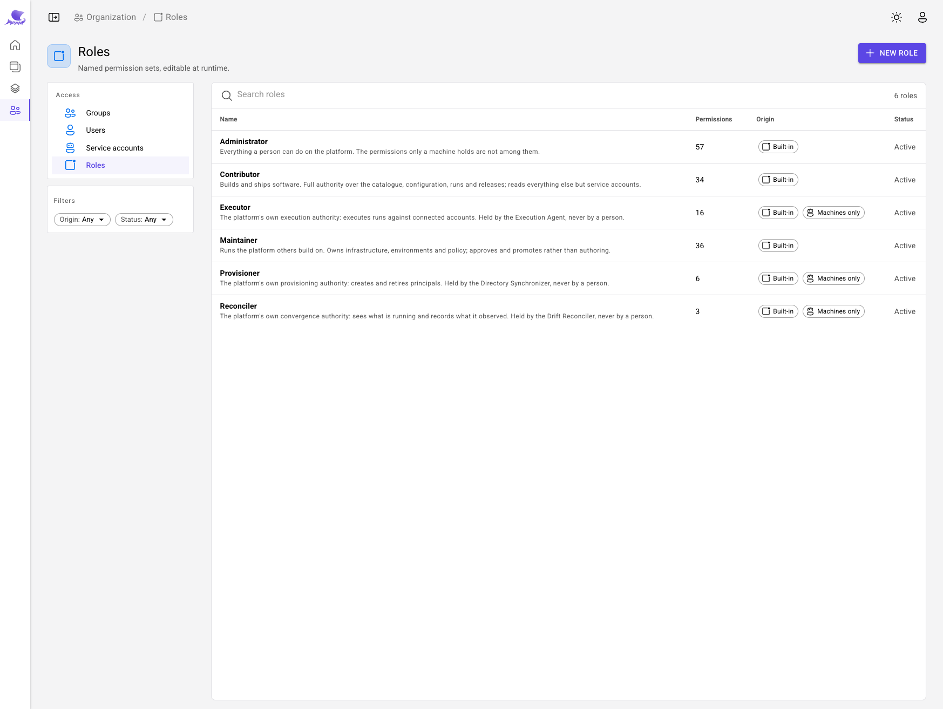Viewport: 943px width, 709px height.
Task: Click the Built-in badge for Reconciler
Action: click(778, 311)
